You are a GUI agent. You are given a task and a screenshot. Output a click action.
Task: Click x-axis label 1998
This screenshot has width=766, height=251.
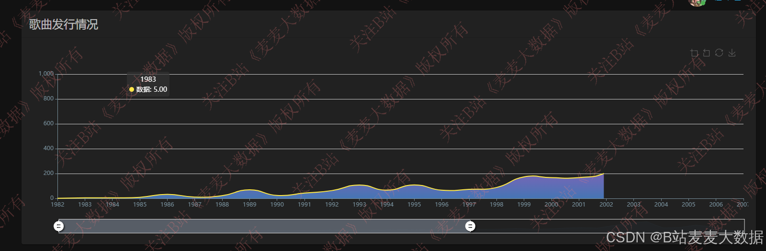tap(496, 204)
